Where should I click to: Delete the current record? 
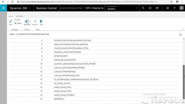point(18,23)
